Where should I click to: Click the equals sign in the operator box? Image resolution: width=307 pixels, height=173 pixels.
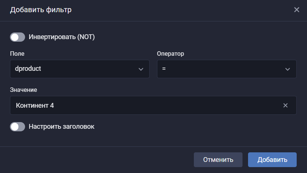coord(164,69)
